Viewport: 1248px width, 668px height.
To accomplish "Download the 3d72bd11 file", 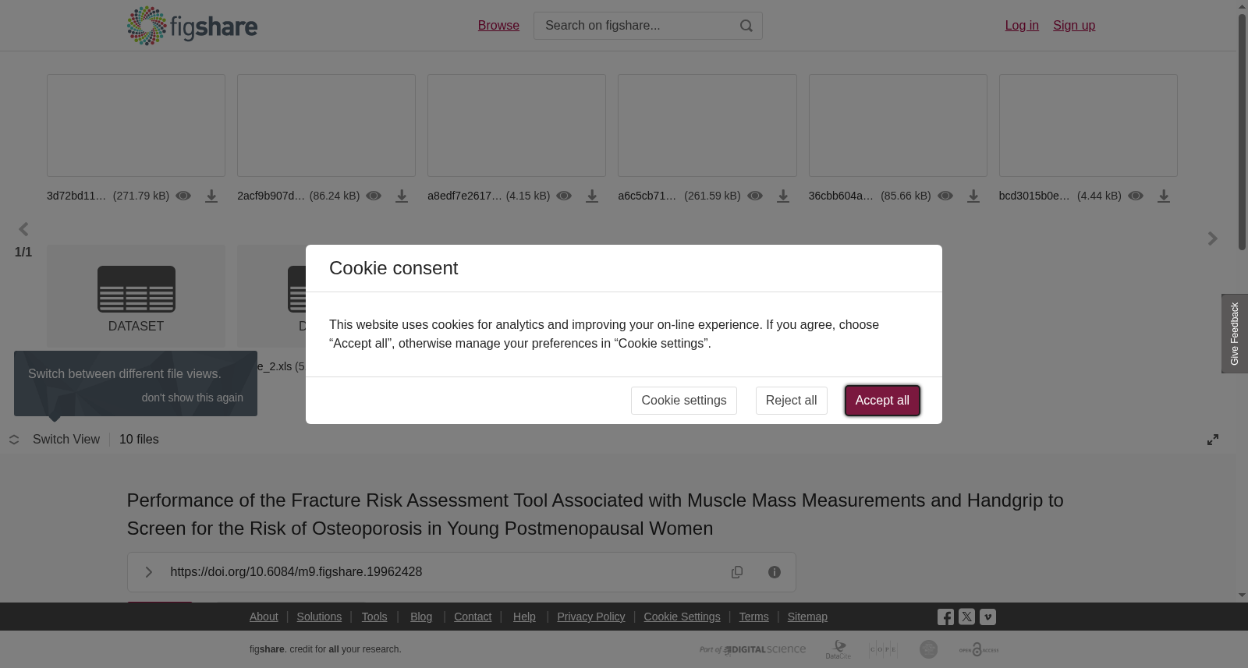I will tap(211, 196).
